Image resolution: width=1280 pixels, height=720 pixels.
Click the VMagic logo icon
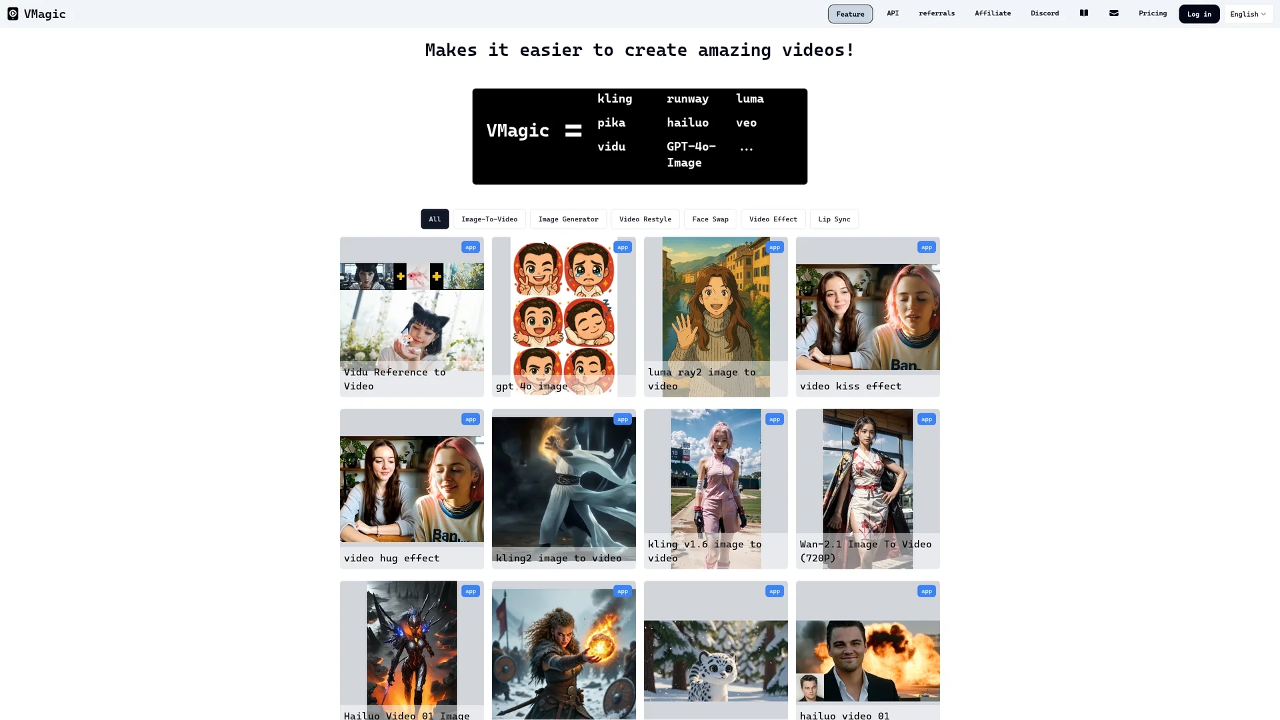pyautogui.click(x=13, y=14)
